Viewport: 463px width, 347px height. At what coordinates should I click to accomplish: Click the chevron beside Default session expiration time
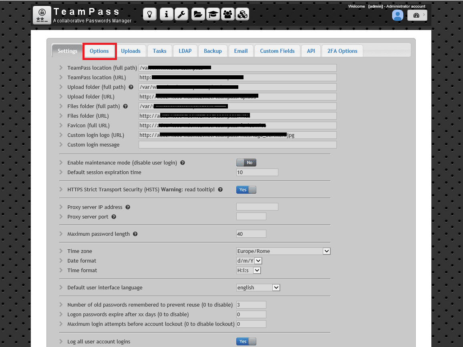[x=61, y=172]
